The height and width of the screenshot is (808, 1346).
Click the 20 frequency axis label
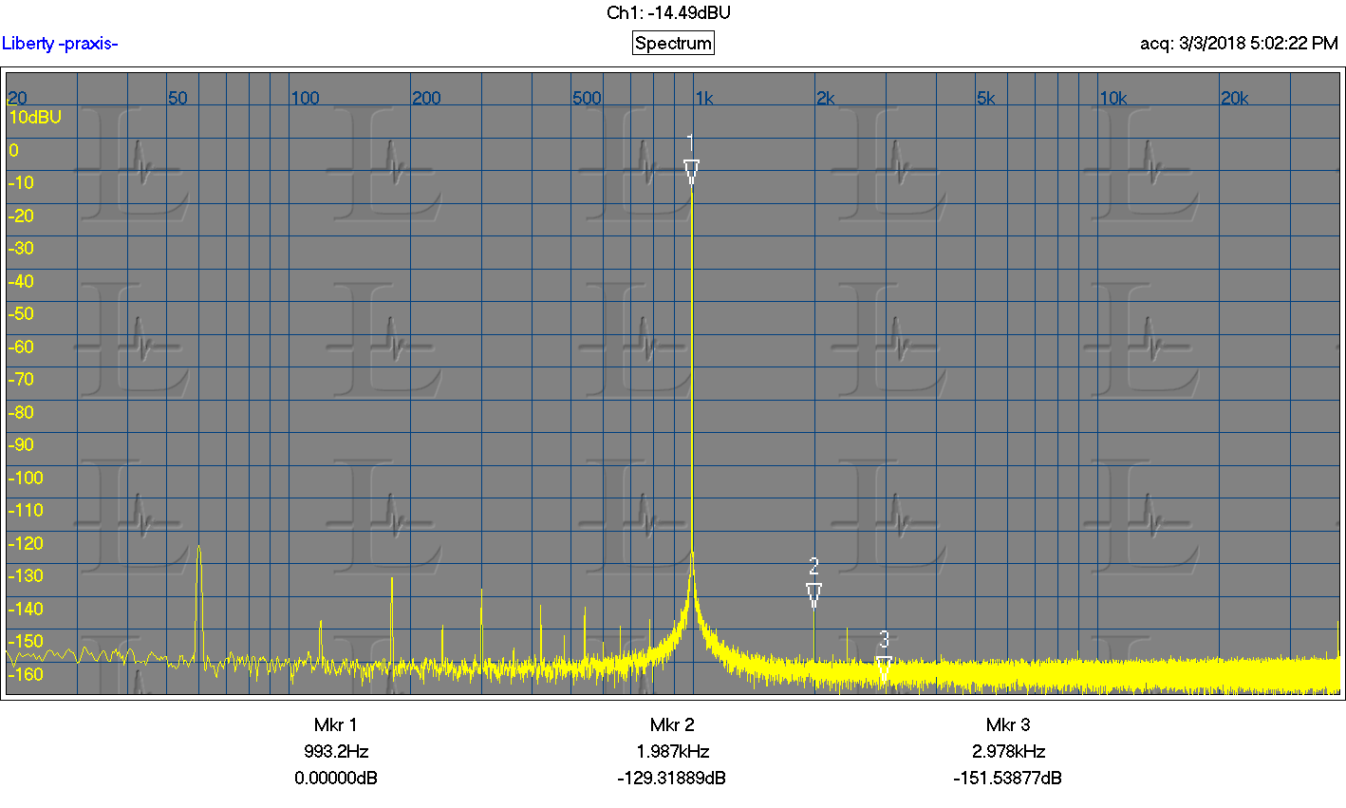[17, 99]
